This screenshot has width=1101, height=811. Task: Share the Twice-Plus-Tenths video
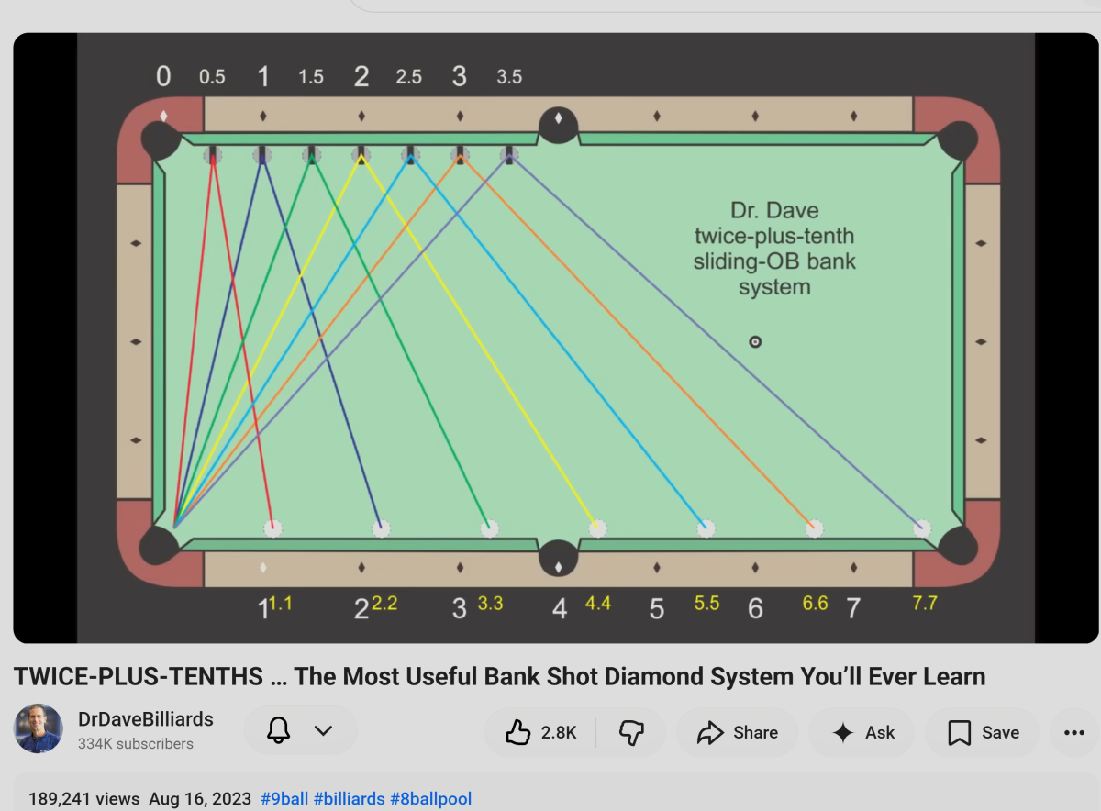(x=737, y=732)
